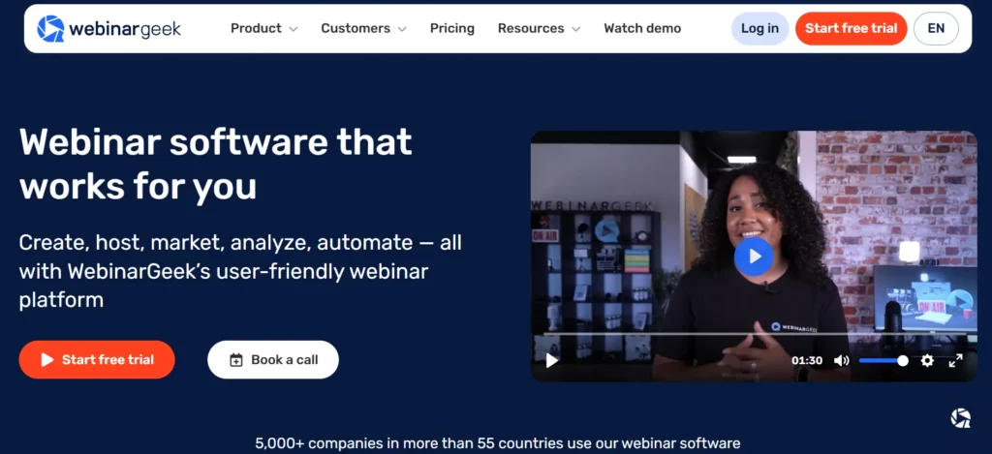Click the WebinarGeek logo in the header
Image resolution: width=992 pixels, height=454 pixels.
click(x=108, y=28)
